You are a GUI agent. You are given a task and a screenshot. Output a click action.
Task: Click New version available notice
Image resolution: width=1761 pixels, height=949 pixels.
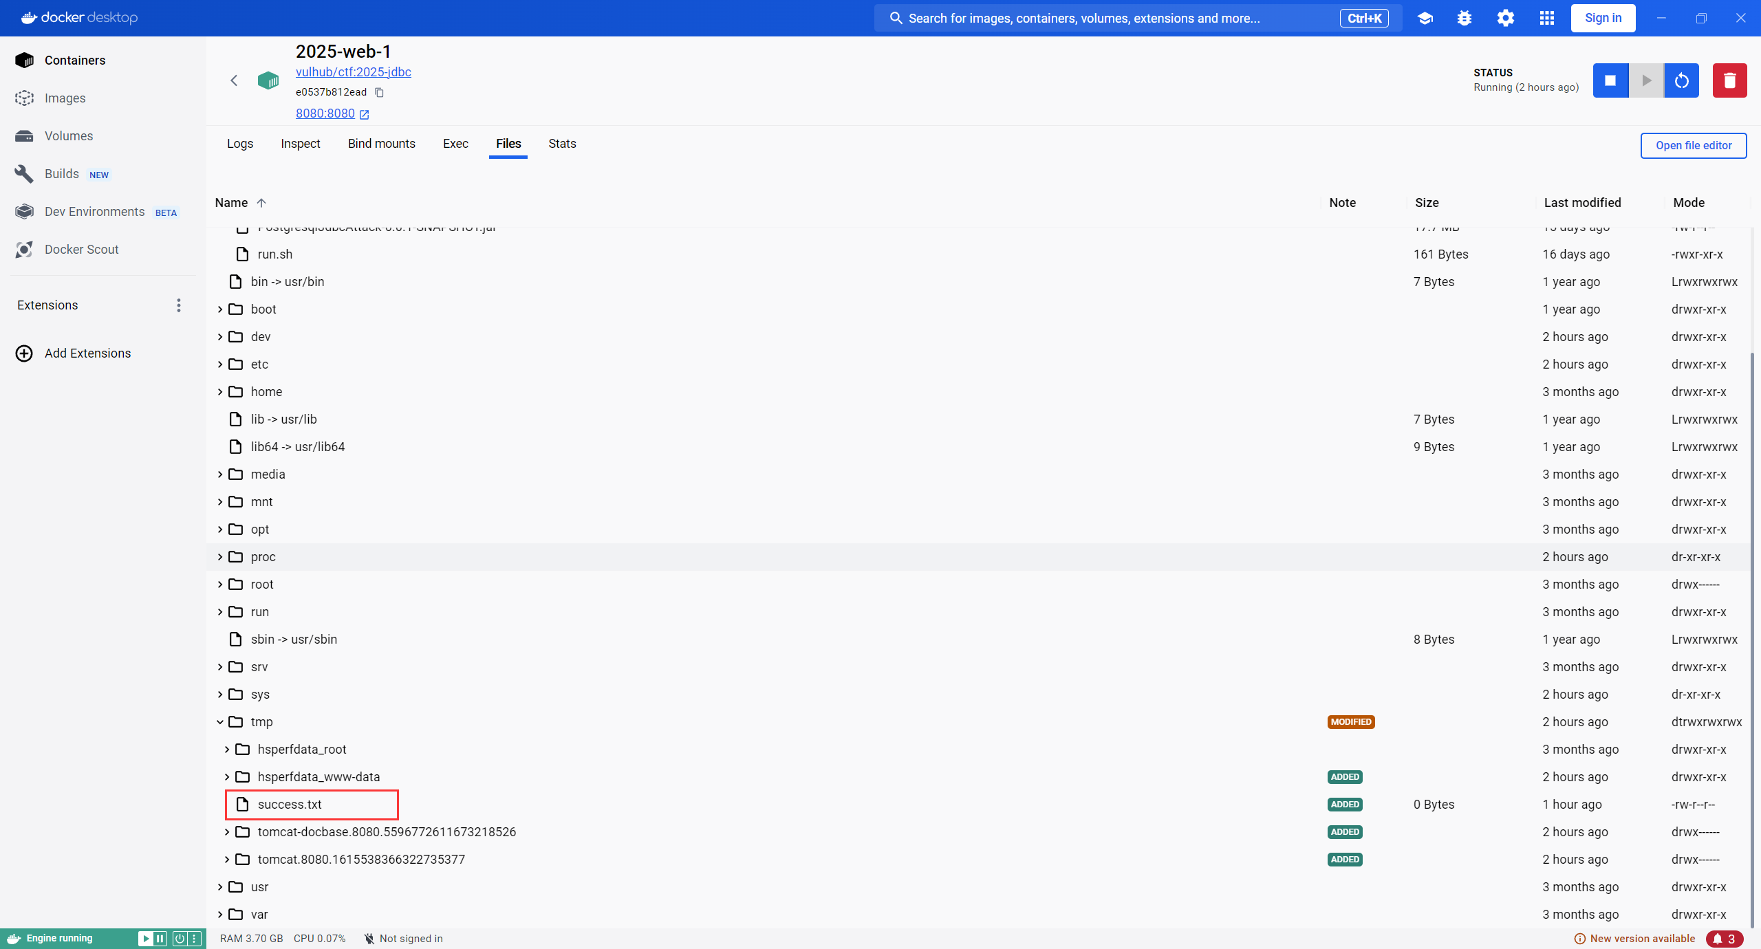[x=1634, y=939]
